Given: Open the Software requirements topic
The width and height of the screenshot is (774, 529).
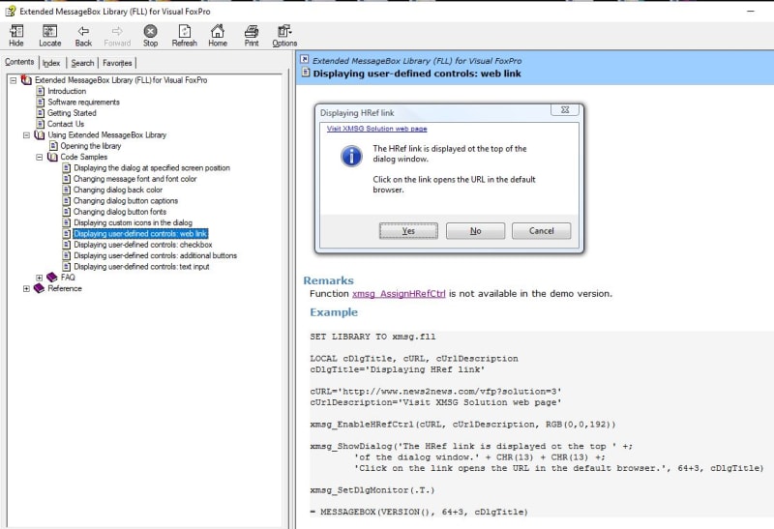Looking at the screenshot, I should tap(83, 103).
